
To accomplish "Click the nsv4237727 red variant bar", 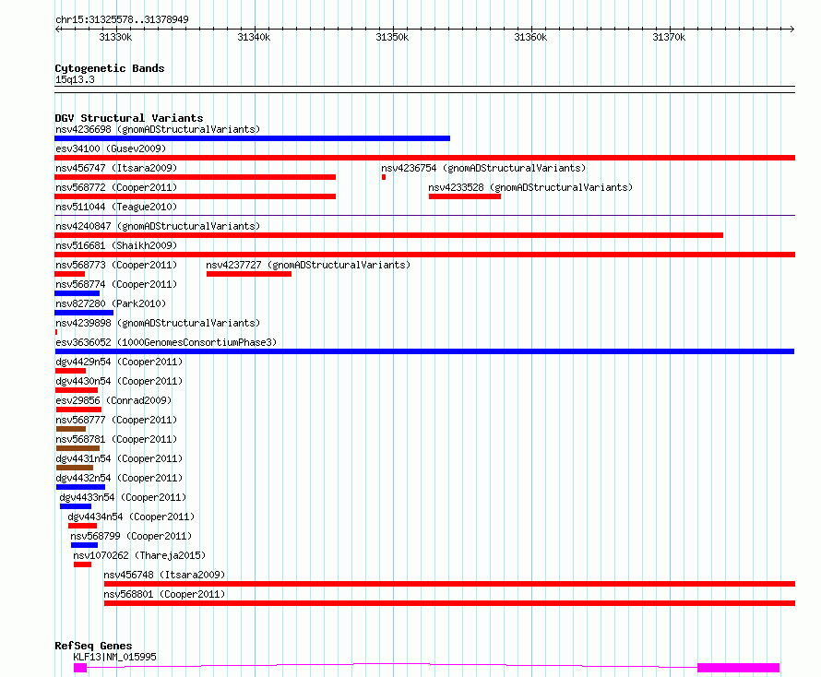I will click(x=249, y=274).
